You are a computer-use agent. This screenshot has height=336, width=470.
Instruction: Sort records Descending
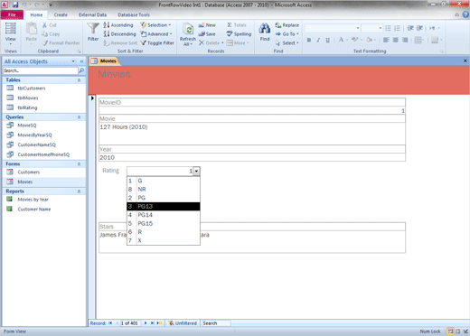[x=119, y=34]
